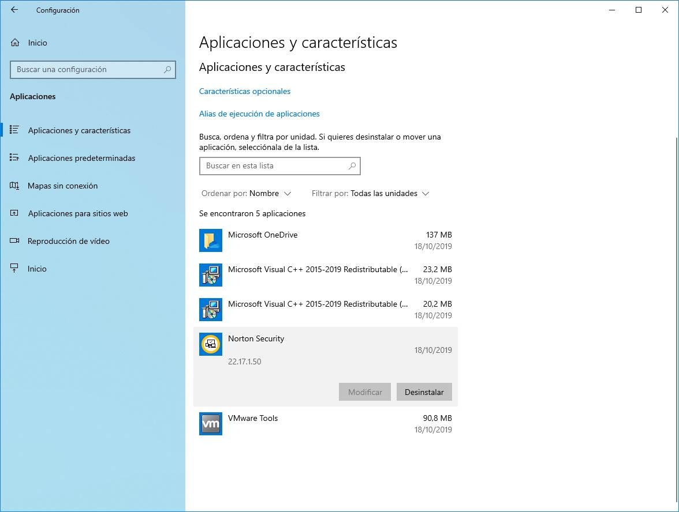Click the Reproducción de vídeo camera icon
The image size is (679, 512).
[14, 240]
